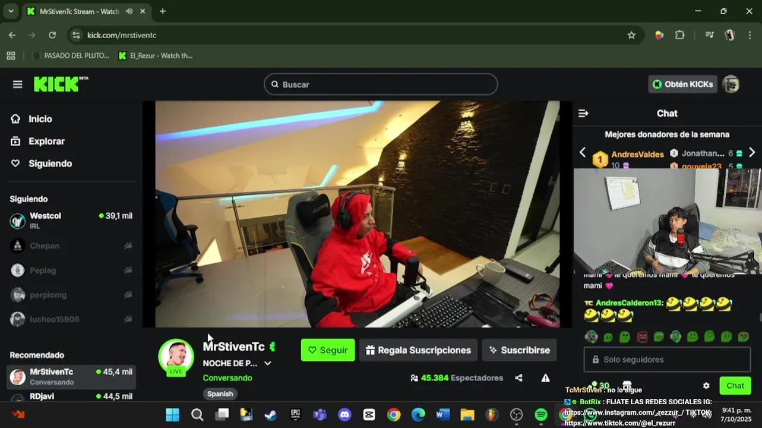Open luchoo15906 channel in following list
Screen dimensions: 762x428
(x=71, y=319)
